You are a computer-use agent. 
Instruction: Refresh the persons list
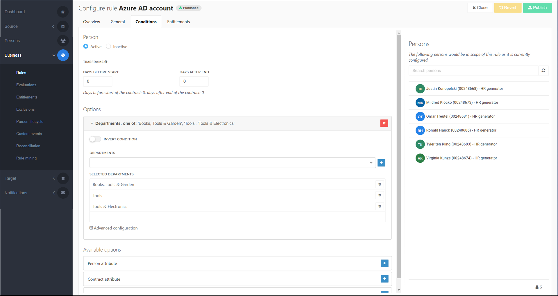pos(543,71)
